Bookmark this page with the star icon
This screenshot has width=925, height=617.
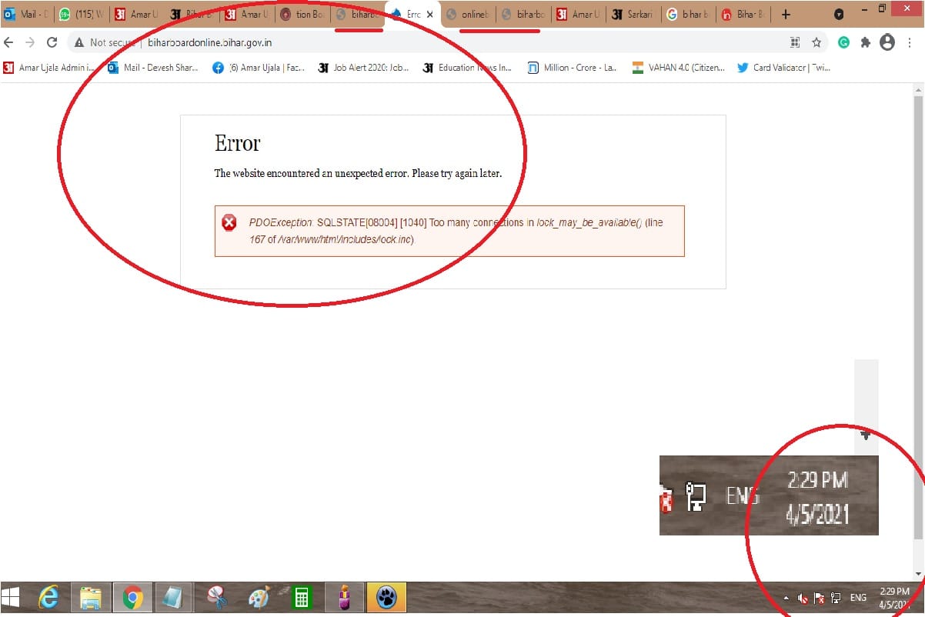[x=816, y=43]
